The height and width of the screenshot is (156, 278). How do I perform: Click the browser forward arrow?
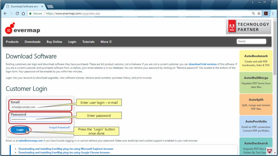tap(11, 14)
